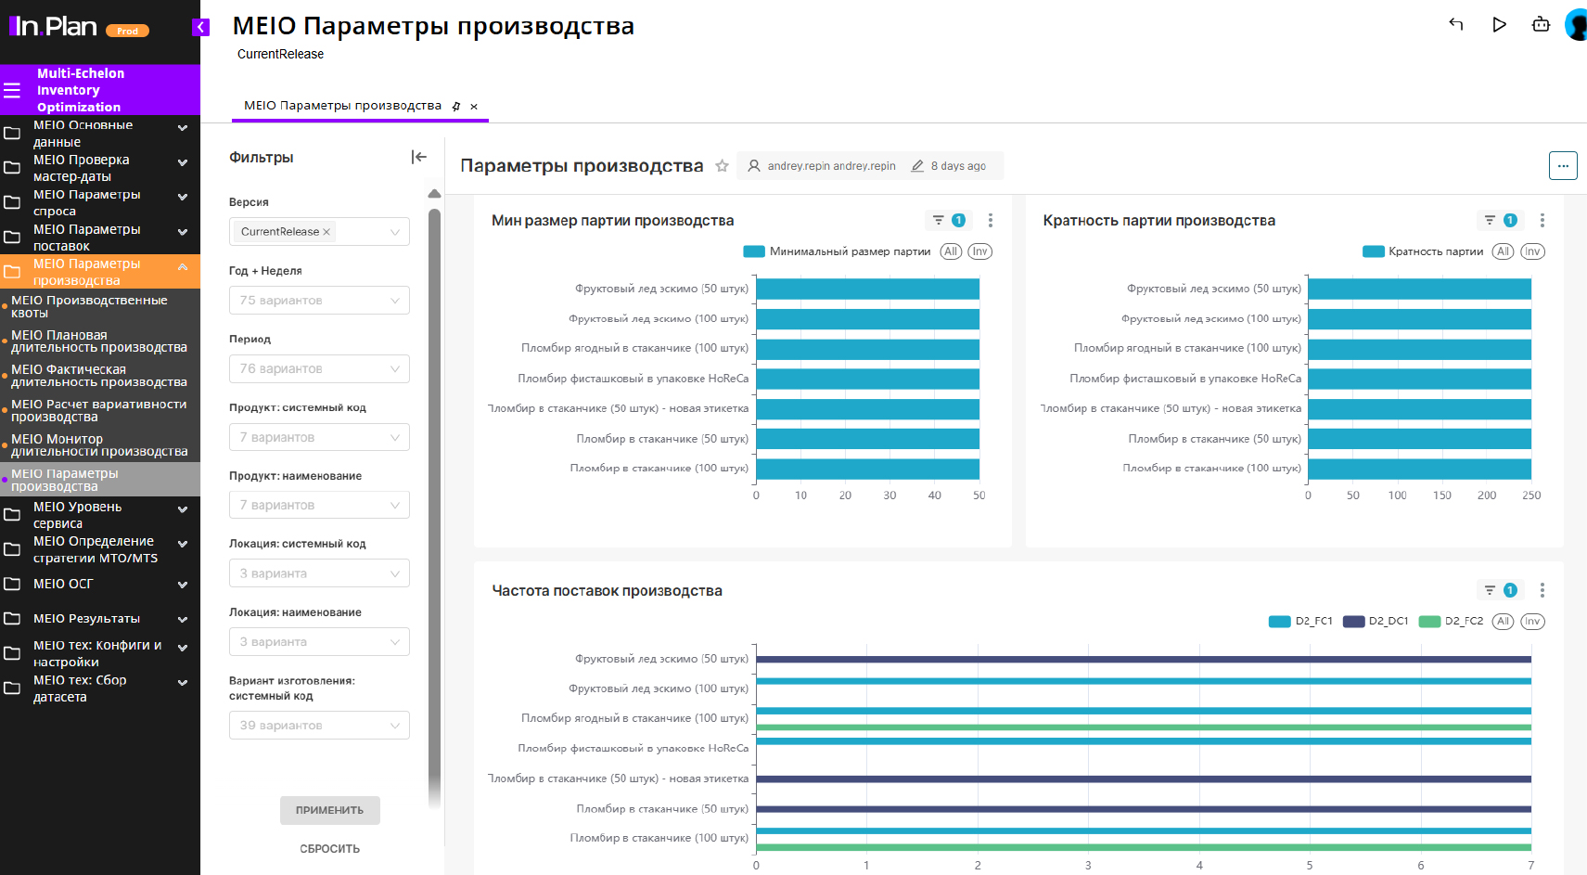Open the Версия CurrentRelease dropdown
1587x875 pixels.
tap(319, 232)
